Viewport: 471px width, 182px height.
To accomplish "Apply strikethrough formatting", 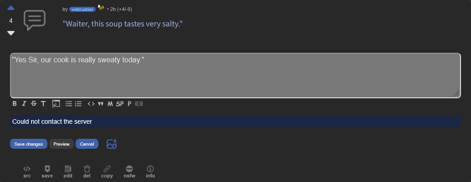I will click(x=34, y=104).
